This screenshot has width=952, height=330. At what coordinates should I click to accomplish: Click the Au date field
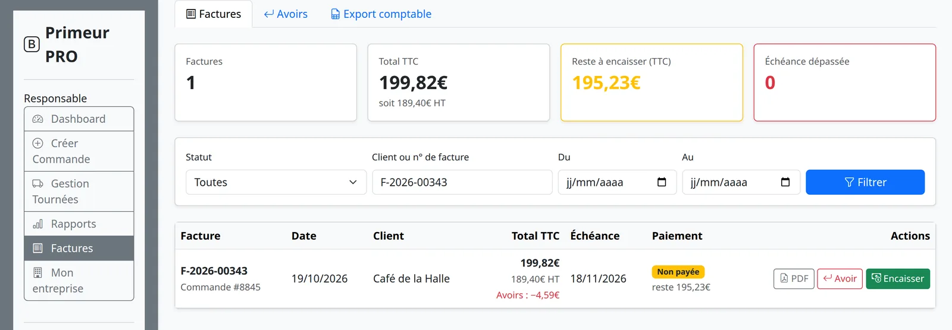coord(741,182)
